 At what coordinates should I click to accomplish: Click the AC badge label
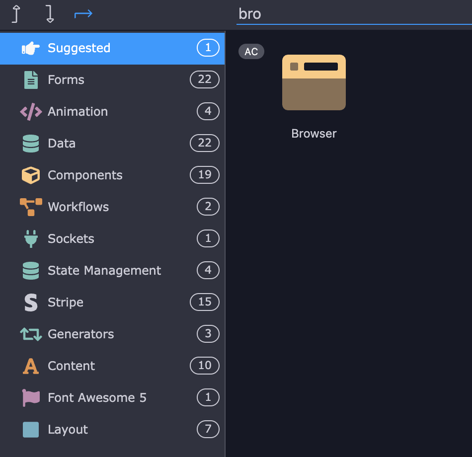pyautogui.click(x=251, y=52)
